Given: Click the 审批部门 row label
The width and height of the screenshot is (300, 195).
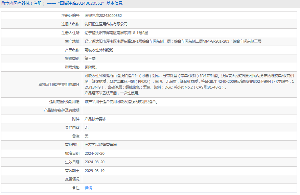Looking at the screenshot, I should point(72,145).
